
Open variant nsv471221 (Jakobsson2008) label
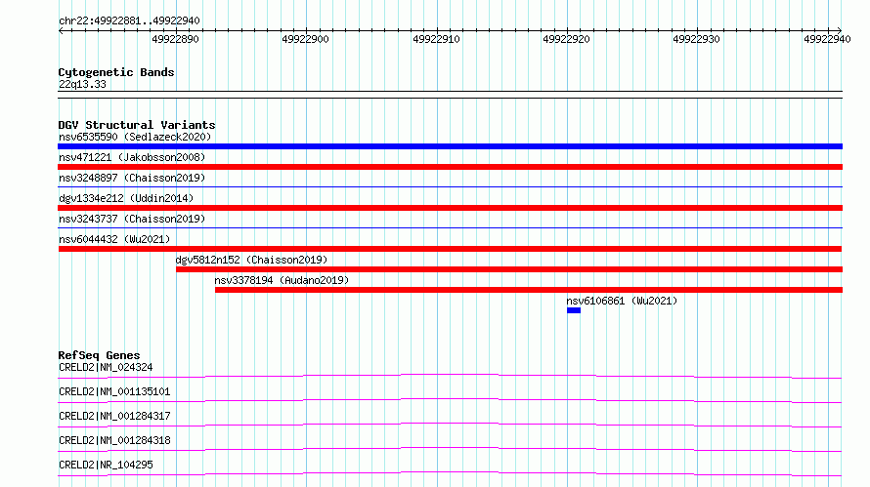click(x=132, y=157)
